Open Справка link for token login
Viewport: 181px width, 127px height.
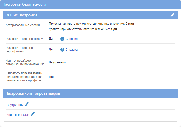click(71, 39)
